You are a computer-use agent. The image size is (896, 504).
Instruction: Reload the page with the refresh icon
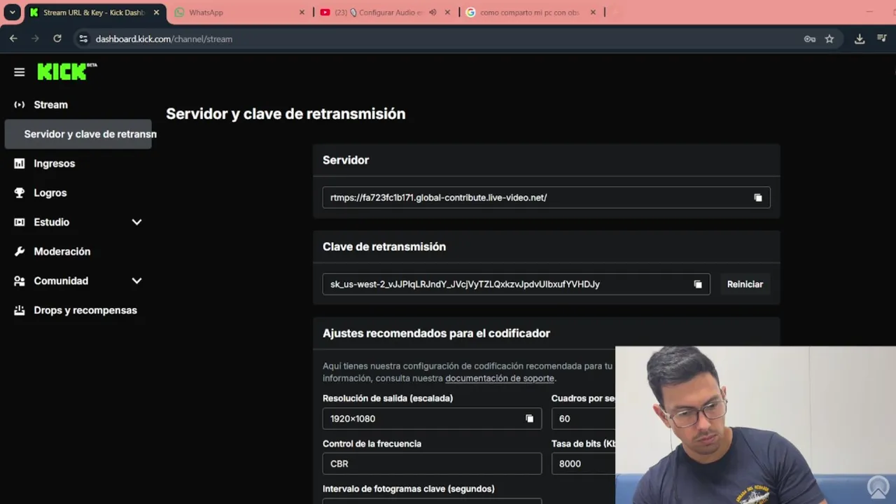[x=57, y=38]
